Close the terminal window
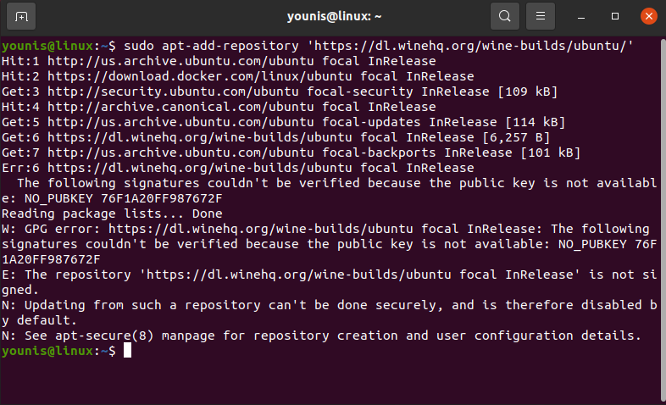Viewport: 666px width, 405px height. 648,17
